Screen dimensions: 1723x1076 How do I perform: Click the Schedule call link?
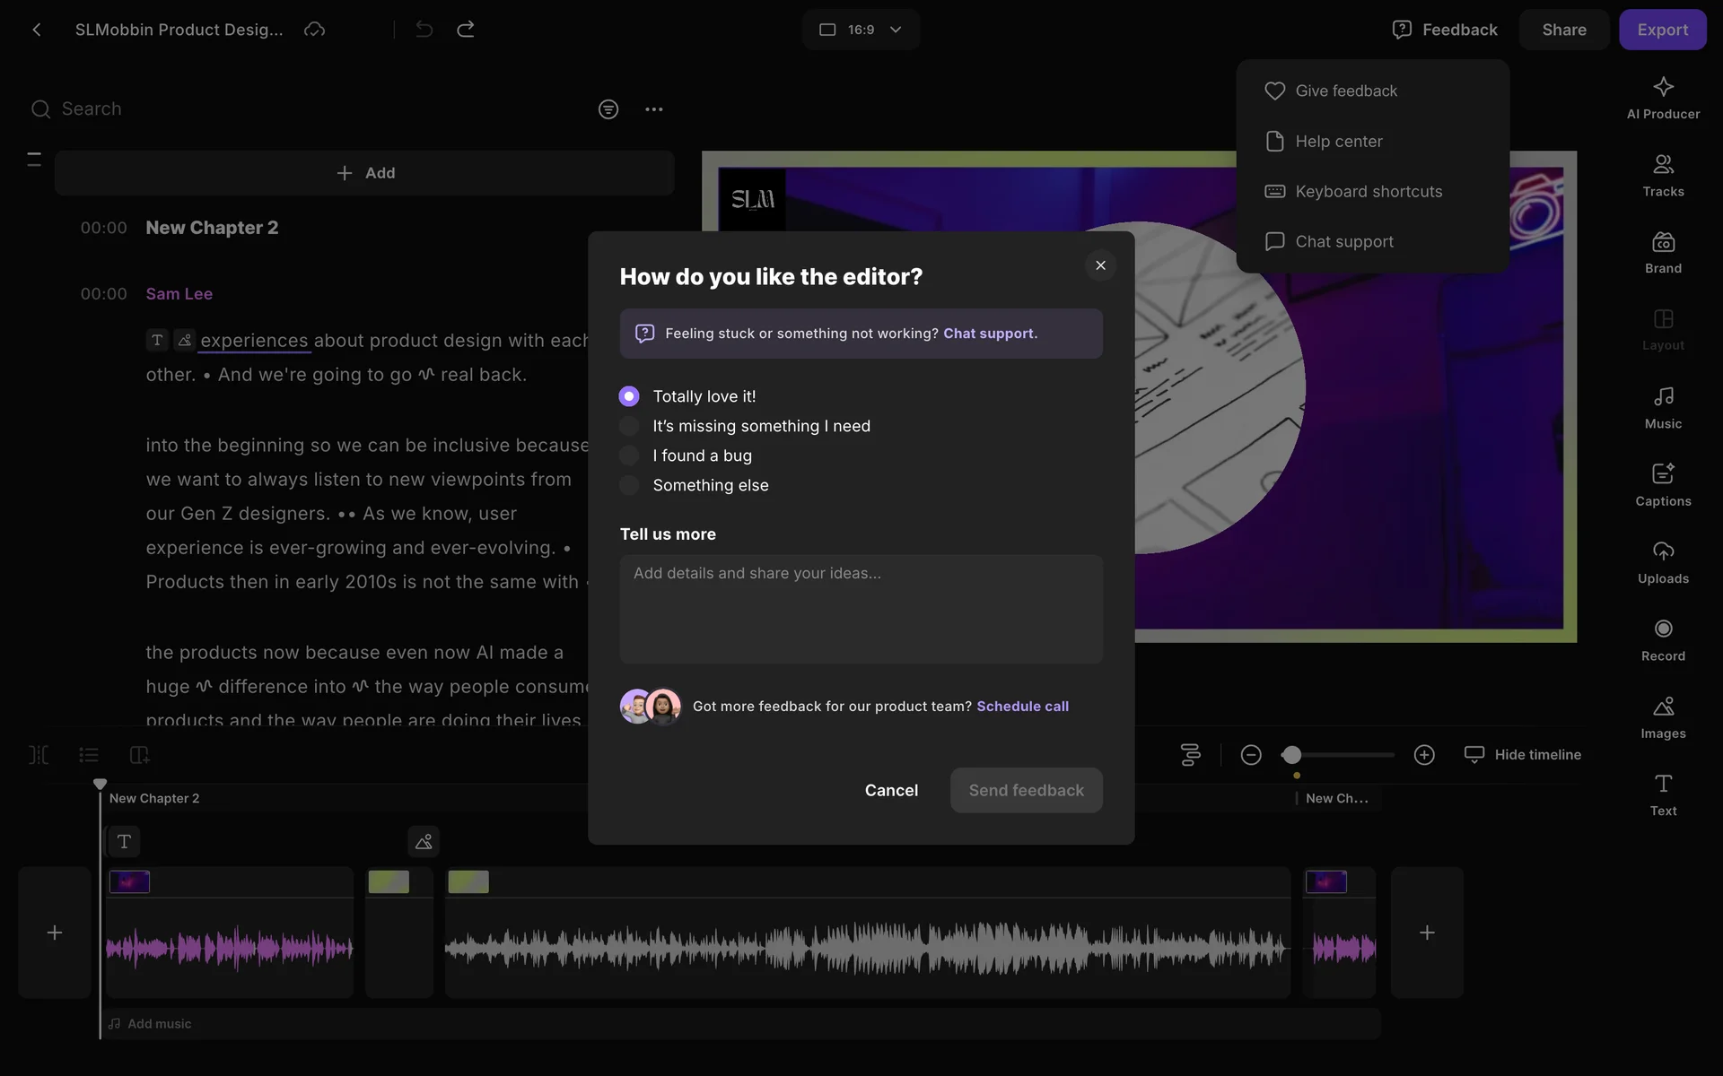coord(1022,707)
